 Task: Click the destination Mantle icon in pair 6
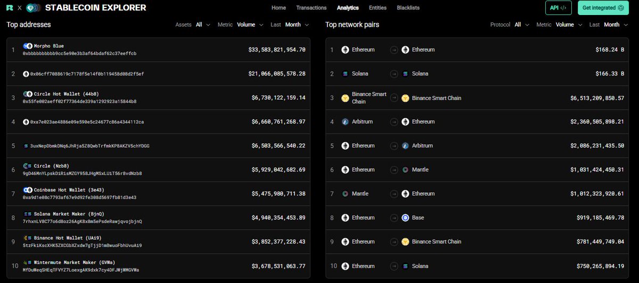point(405,170)
